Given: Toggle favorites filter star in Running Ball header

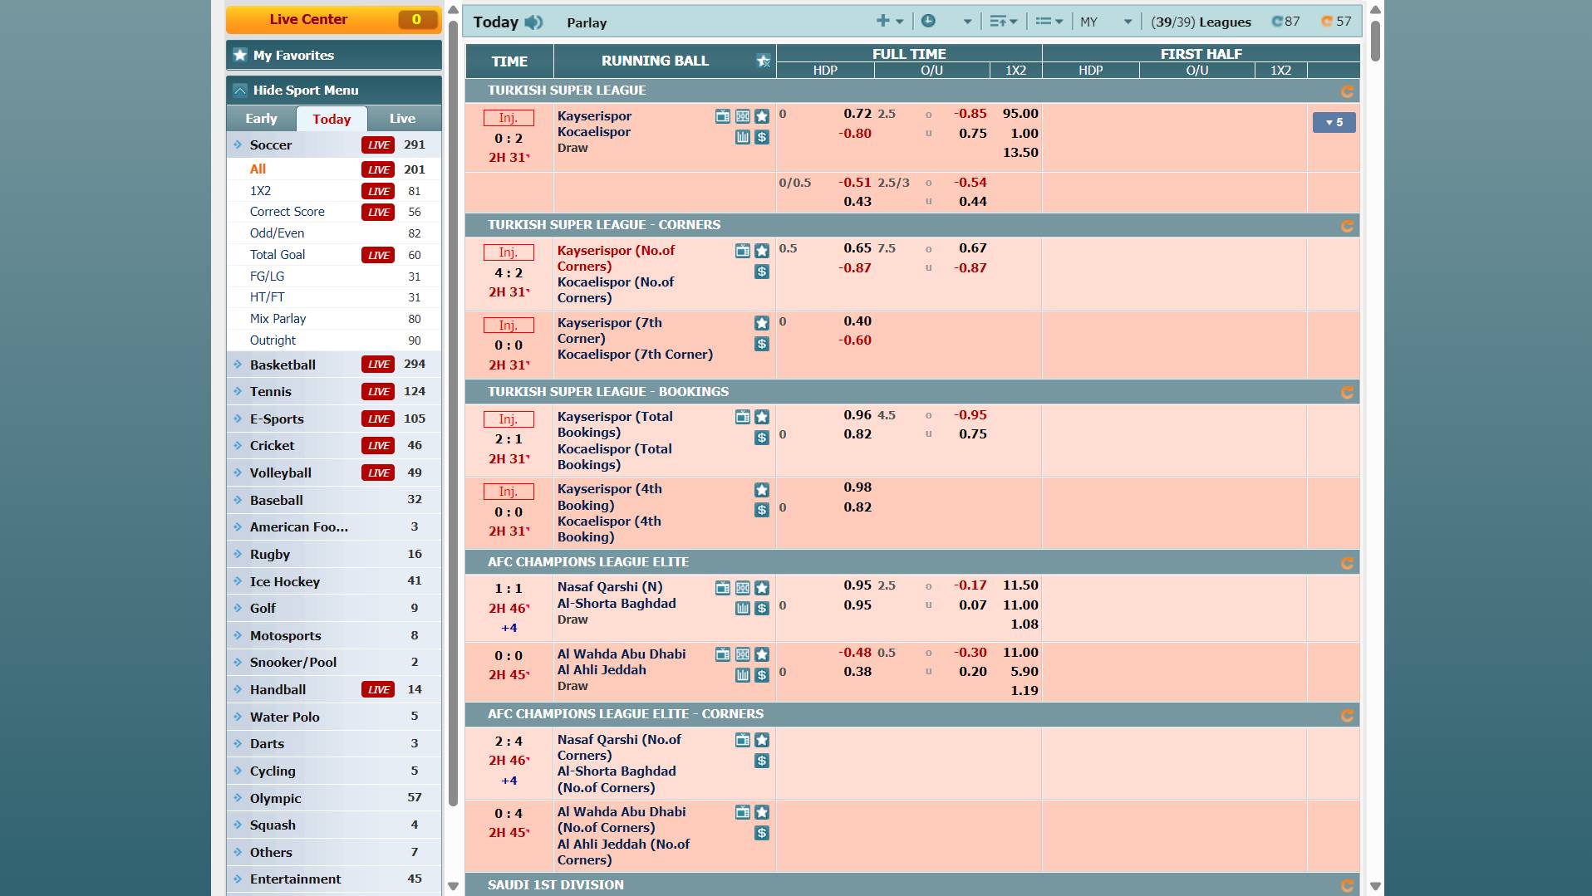Looking at the screenshot, I should click(x=763, y=61).
